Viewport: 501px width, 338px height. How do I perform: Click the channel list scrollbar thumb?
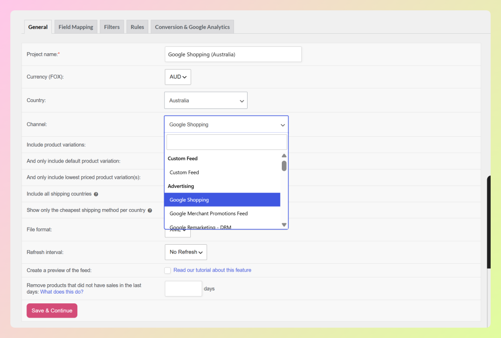284,166
